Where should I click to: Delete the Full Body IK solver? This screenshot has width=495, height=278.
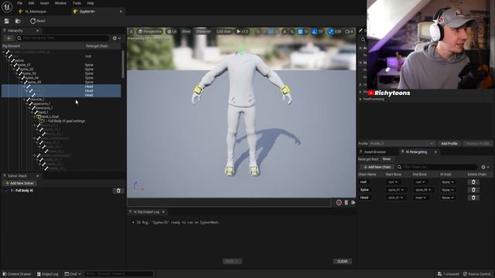pos(118,191)
